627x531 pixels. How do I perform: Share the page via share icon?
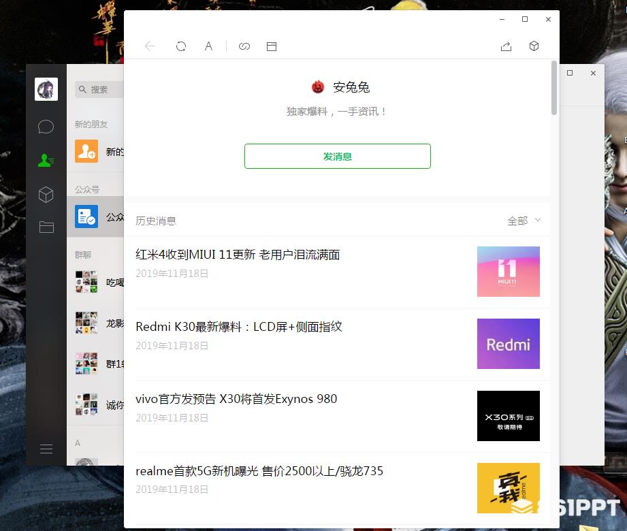pos(507,46)
